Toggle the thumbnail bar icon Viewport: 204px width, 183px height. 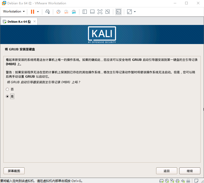tap(92, 12)
